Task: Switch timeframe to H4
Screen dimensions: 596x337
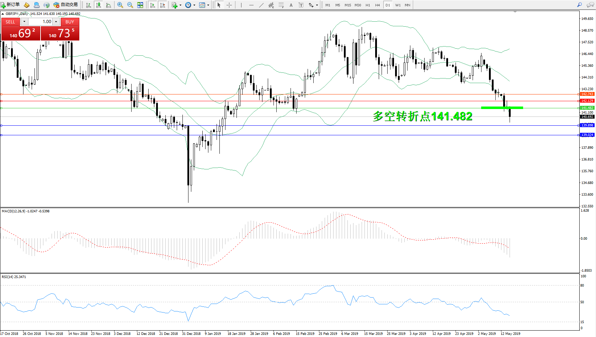Action: pyautogui.click(x=377, y=5)
